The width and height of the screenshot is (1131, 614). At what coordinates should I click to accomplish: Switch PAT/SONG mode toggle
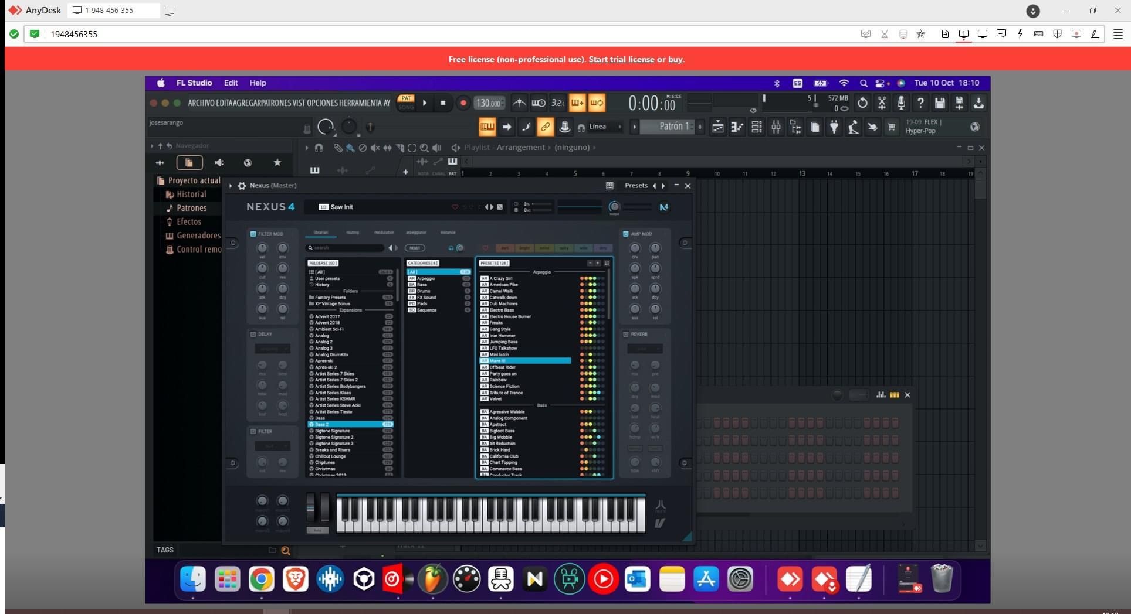406,103
